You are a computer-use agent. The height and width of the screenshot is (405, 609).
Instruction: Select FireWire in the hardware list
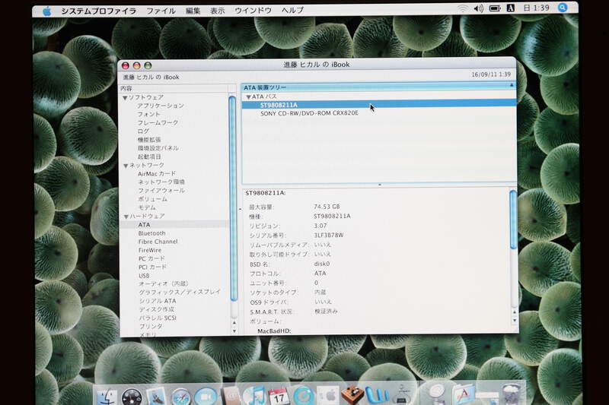point(150,250)
